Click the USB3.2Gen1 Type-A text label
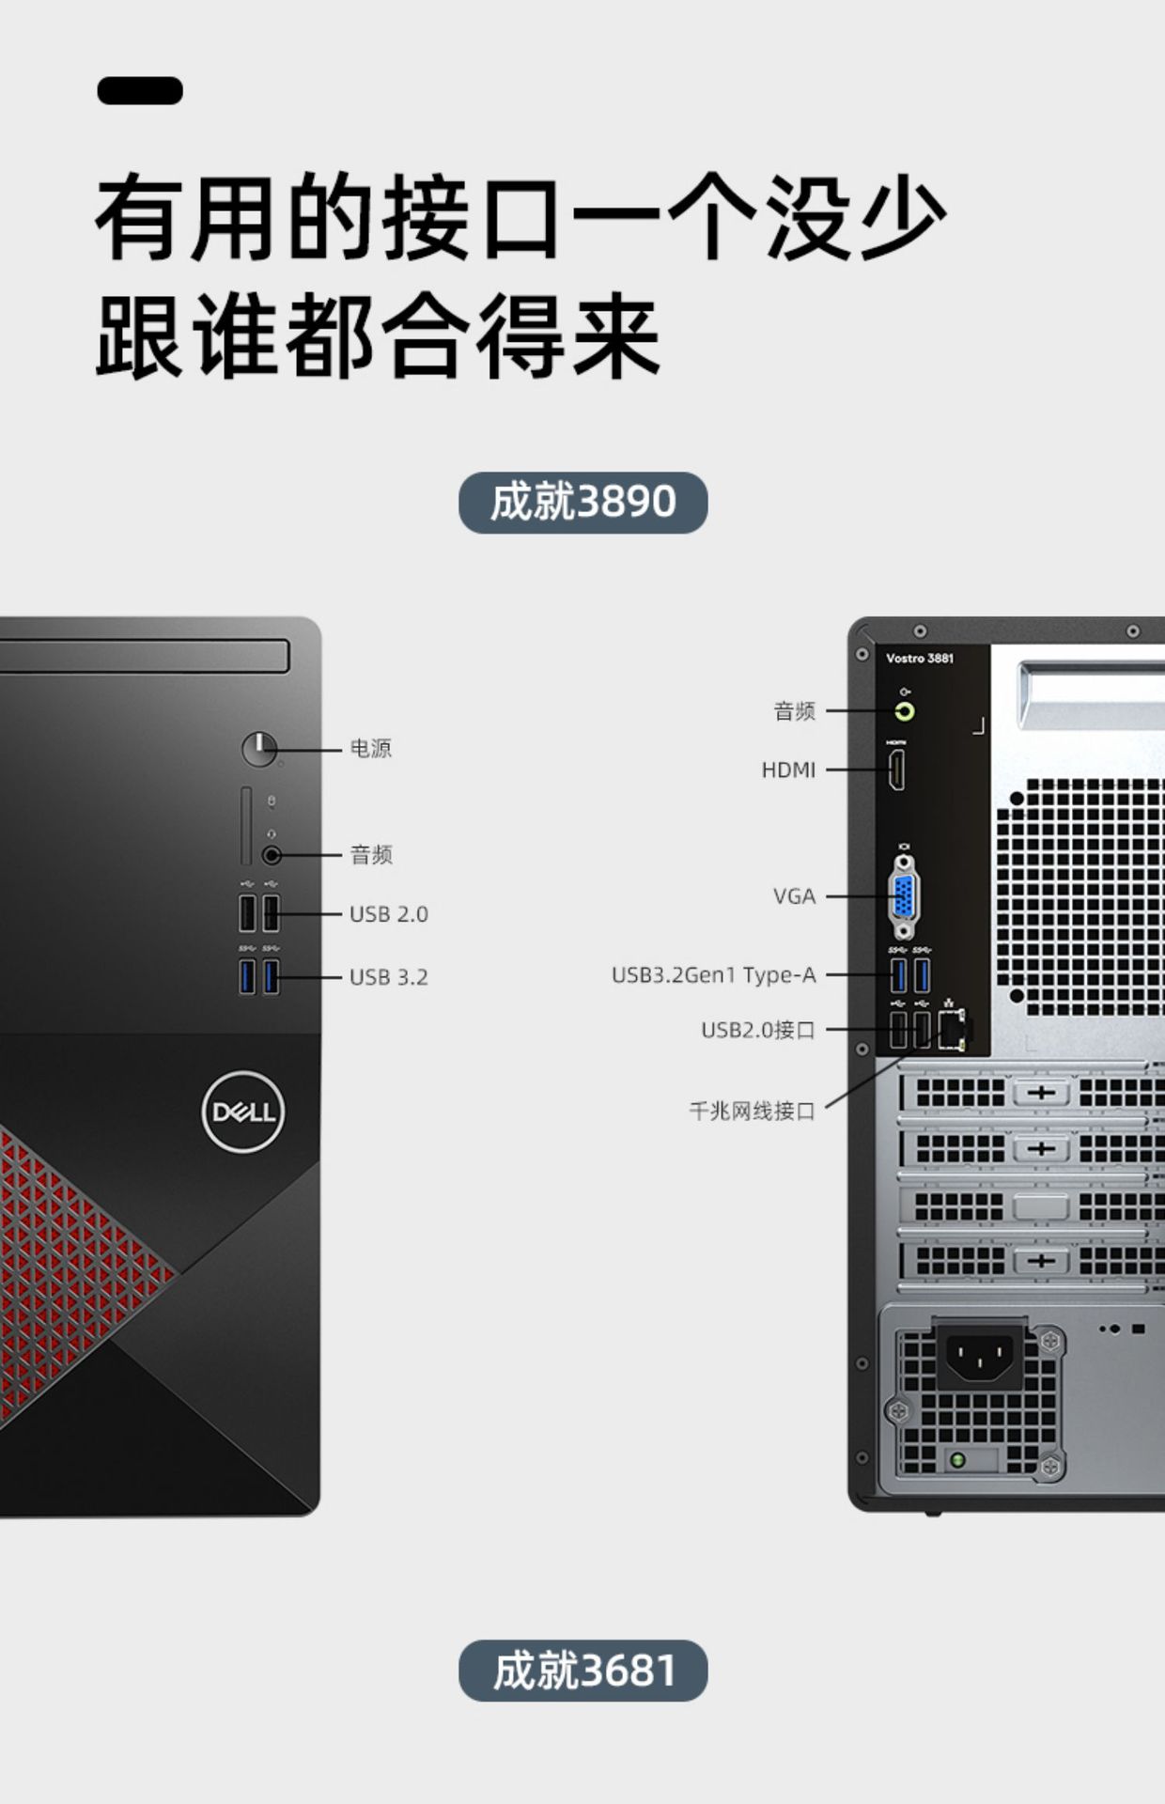 tap(714, 975)
